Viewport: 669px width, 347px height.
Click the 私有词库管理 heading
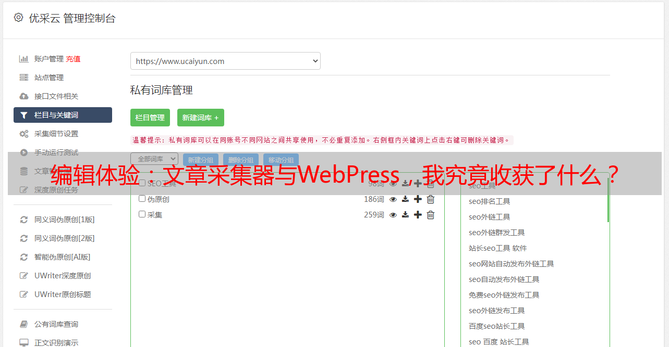(x=162, y=90)
